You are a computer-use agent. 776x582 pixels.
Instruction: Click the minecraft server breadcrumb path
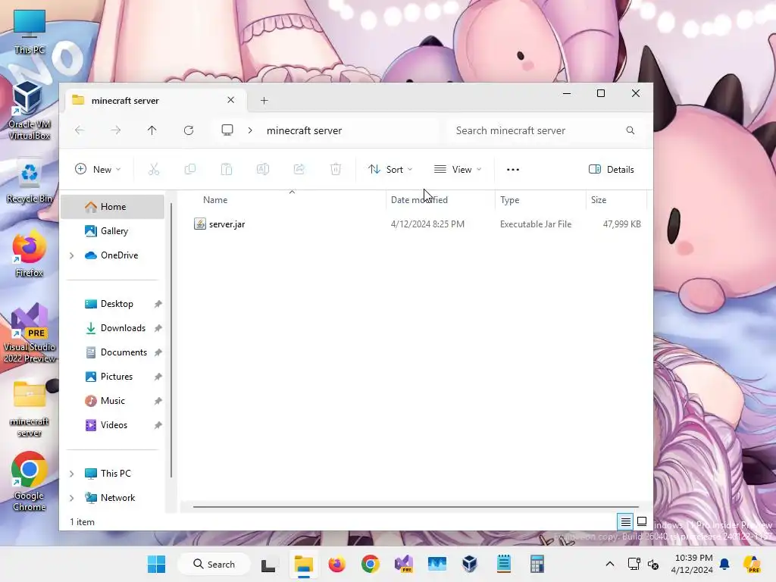pyautogui.click(x=305, y=130)
